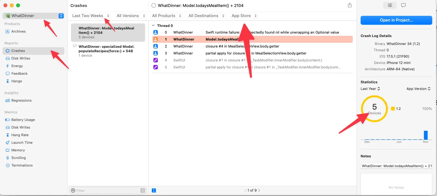Change Last Year statistics period
Viewport: 437px width, 196px height.
pos(370,89)
